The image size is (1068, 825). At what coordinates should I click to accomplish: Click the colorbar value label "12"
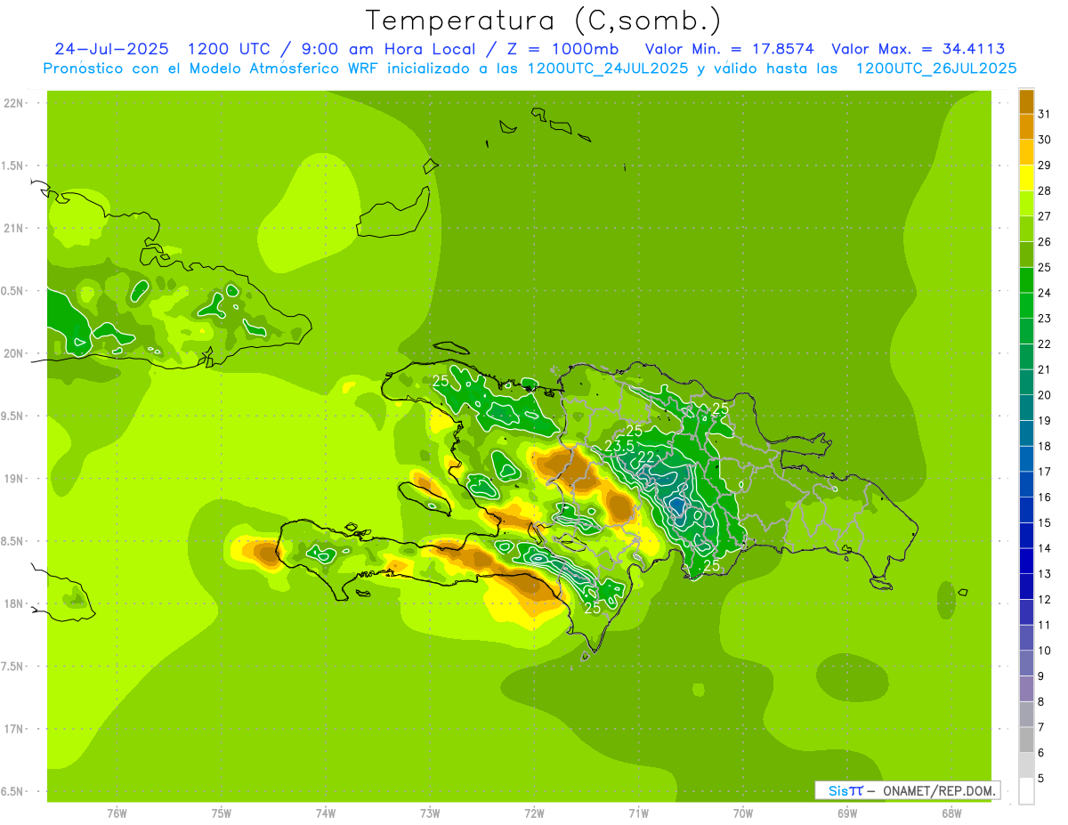1045,600
